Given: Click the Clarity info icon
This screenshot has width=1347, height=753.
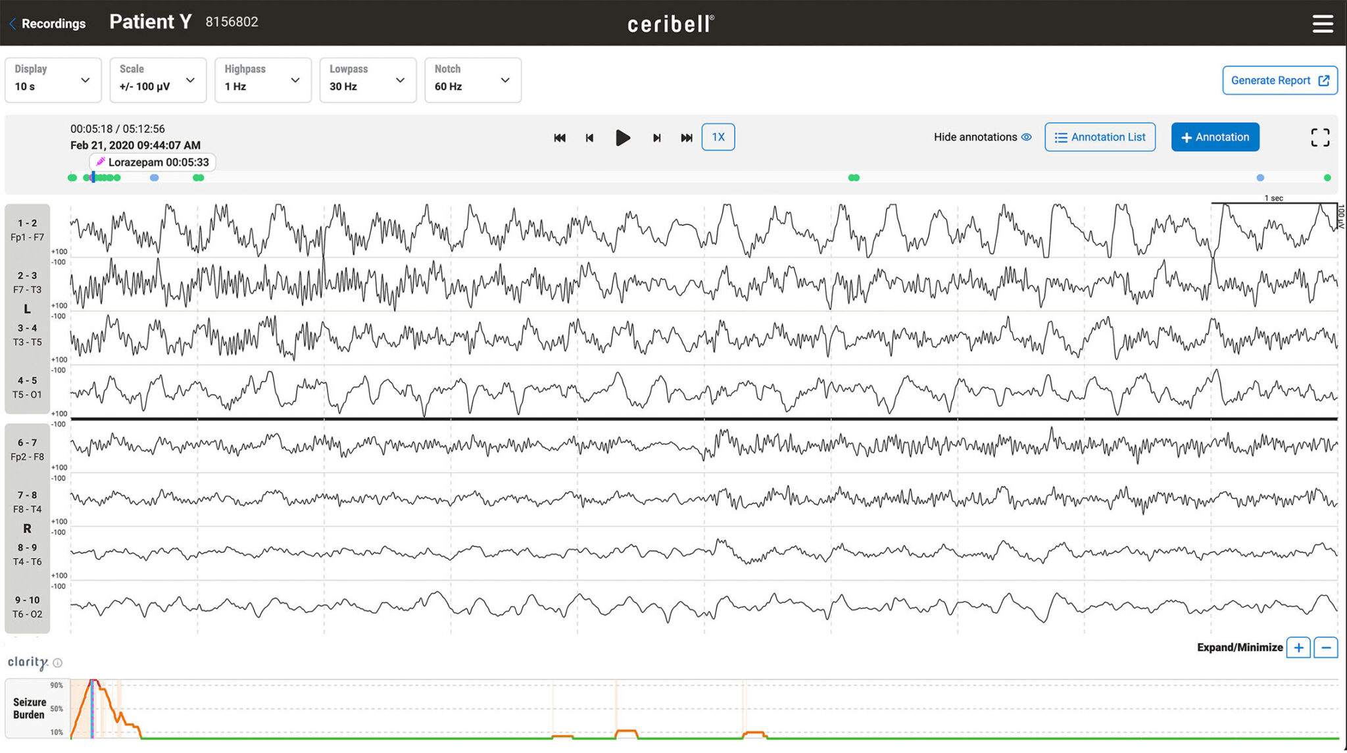Looking at the screenshot, I should [x=58, y=663].
